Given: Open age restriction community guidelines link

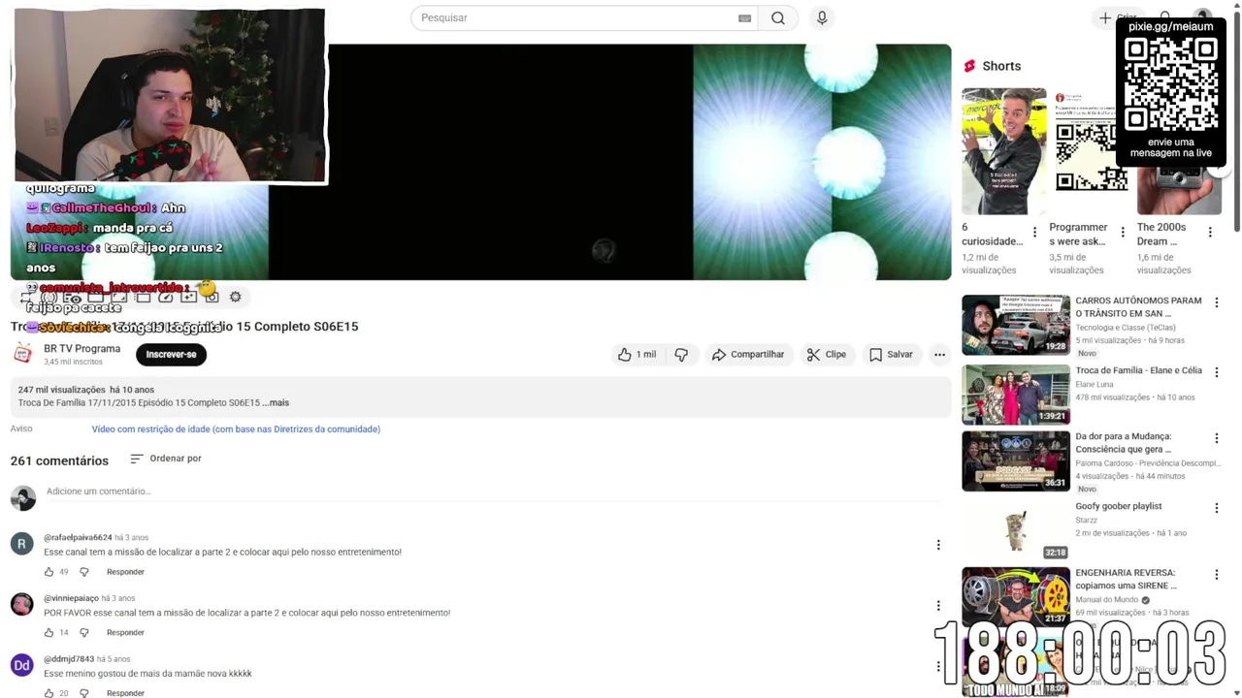Looking at the screenshot, I should [236, 429].
